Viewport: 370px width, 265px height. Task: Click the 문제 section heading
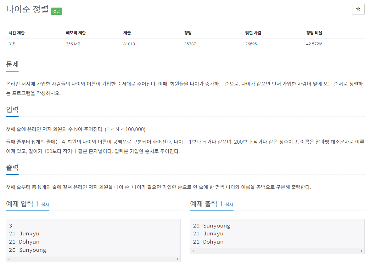click(13, 64)
